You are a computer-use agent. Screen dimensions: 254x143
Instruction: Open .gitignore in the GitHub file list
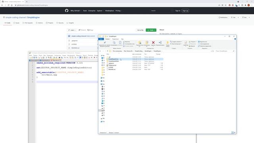[75, 41]
